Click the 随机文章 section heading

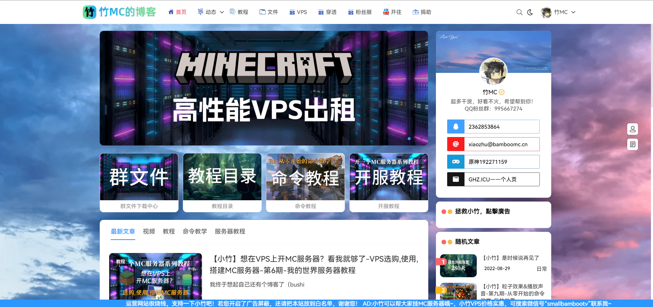click(467, 242)
